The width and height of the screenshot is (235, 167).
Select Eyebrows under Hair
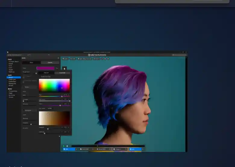(12, 80)
